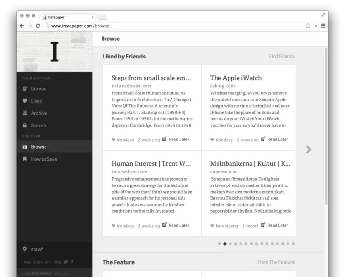Click the Archive box icon
This screenshot has width=345, height=277.
pos(25,113)
